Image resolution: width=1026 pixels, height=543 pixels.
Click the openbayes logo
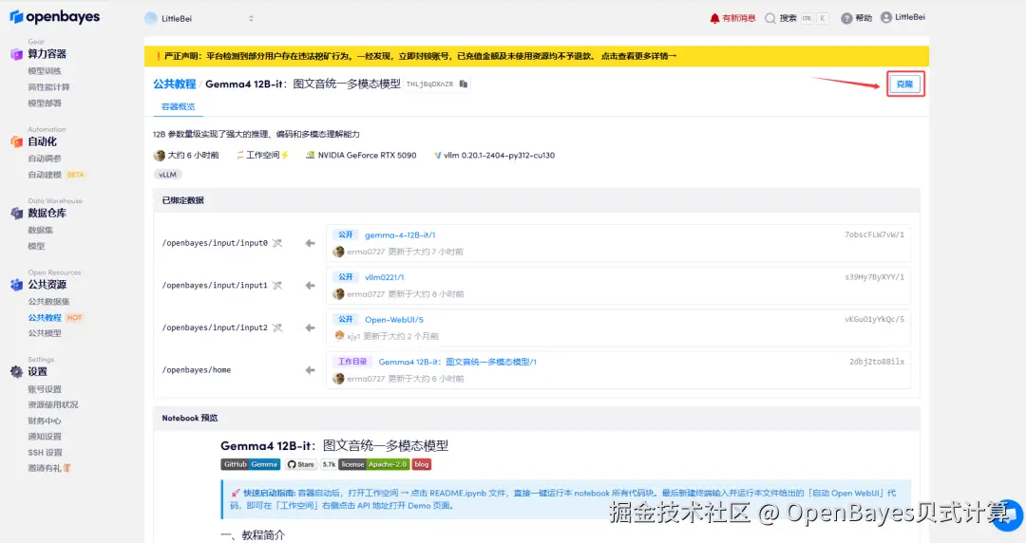click(x=55, y=17)
